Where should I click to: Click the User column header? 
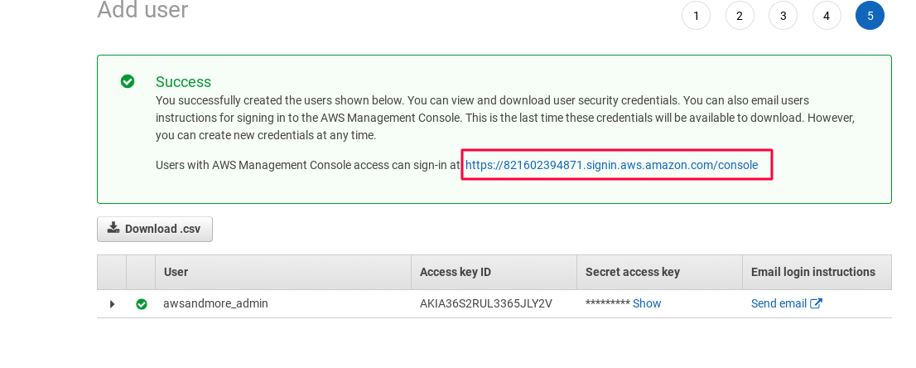pos(283,272)
